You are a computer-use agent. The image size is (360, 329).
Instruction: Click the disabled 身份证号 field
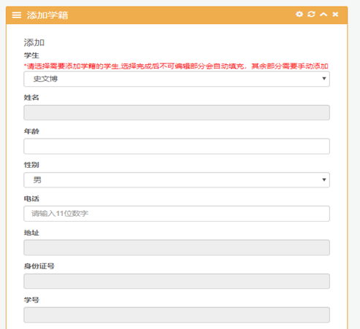pos(177,282)
